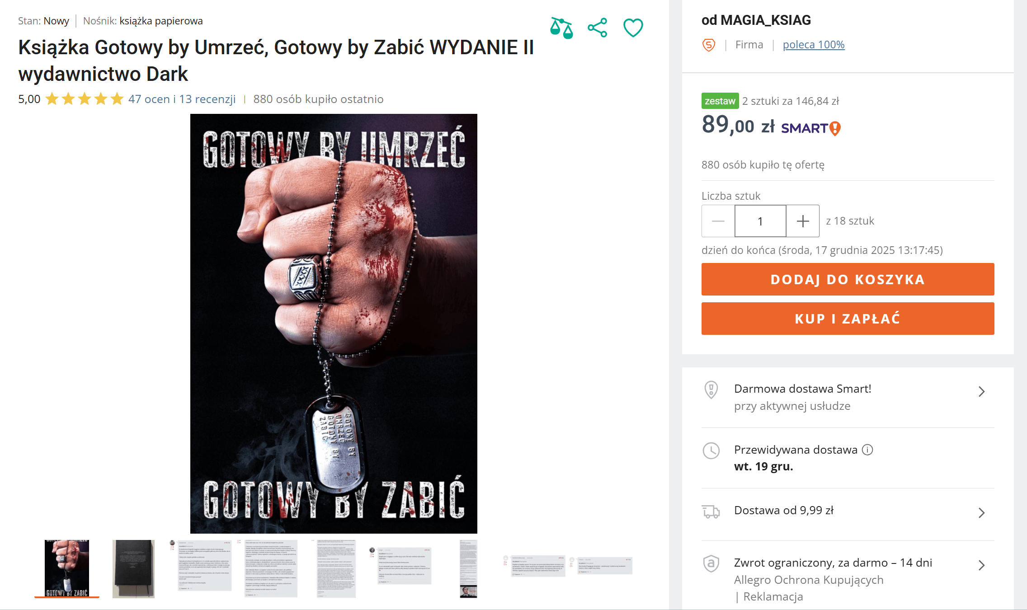Screen dimensions: 1027x610
Task: Decrease quantity with the minus button
Action: point(718,221)
